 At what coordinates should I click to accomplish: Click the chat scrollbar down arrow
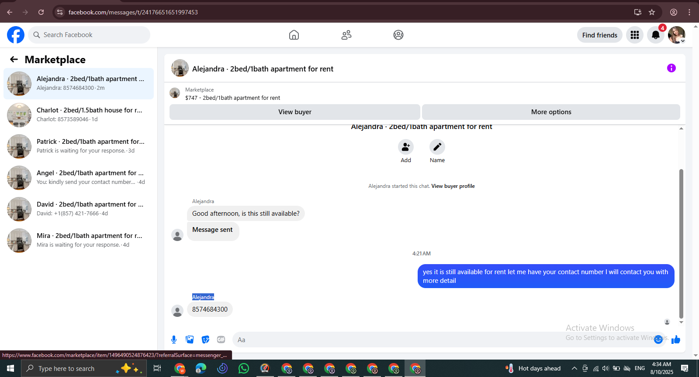click(x=681, y=323)
